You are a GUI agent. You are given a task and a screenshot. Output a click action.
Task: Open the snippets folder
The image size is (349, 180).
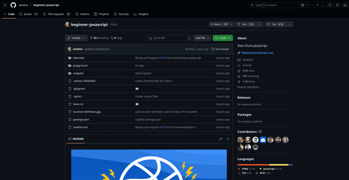point(78,73)
